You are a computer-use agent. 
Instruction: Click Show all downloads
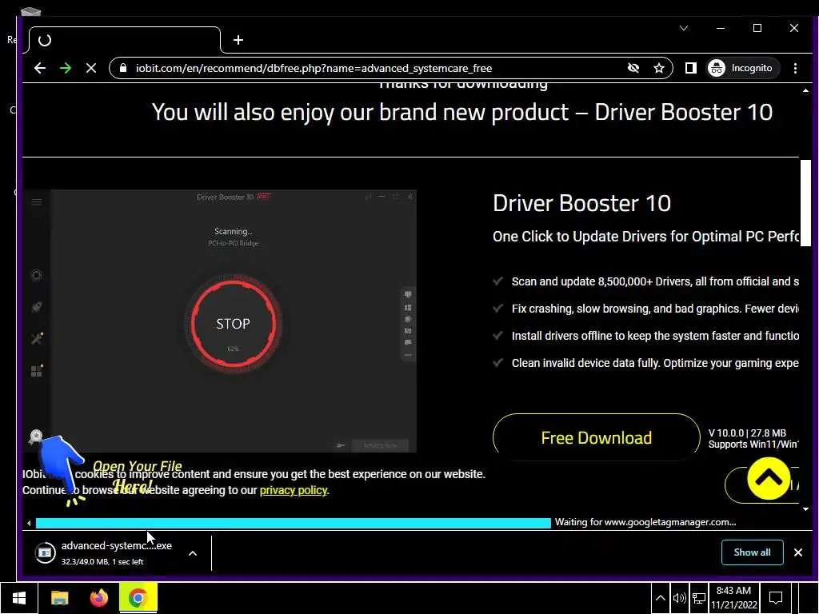click(752, 552)
